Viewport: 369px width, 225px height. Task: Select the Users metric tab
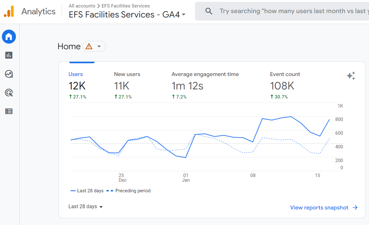point(78,86)
